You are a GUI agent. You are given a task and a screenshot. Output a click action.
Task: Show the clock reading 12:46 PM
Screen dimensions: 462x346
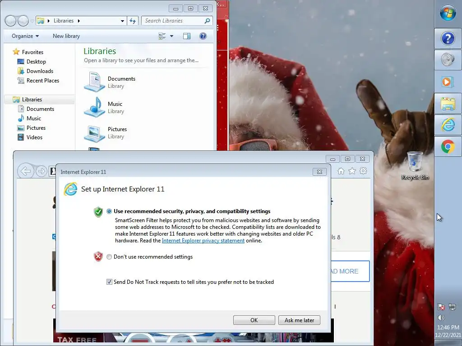pos(448,327)
